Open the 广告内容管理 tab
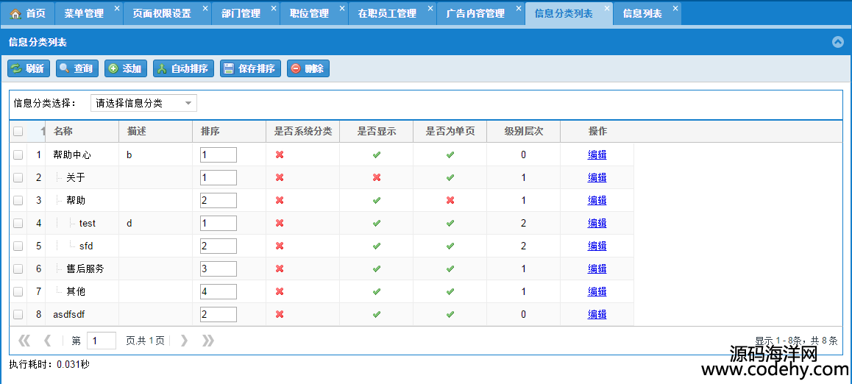The width and height of the screenshot is (852, 384). [x=475, y=13]
